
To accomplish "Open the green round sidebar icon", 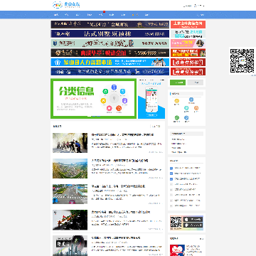I will pos(177,117).
